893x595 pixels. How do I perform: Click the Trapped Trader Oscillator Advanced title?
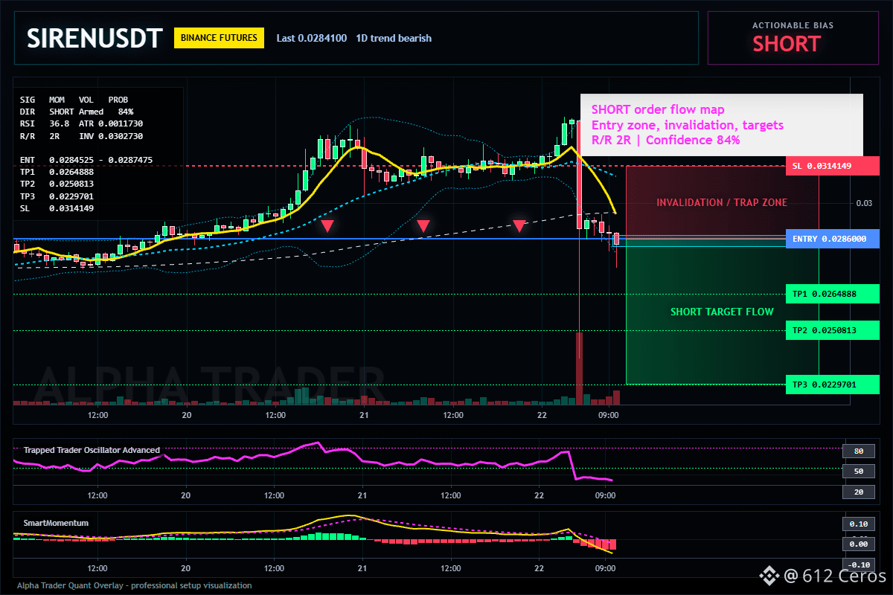pos(92,450)
